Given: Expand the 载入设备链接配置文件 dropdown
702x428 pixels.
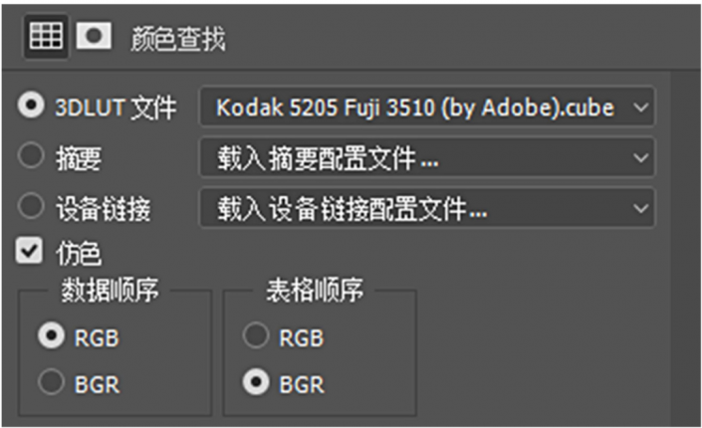Looking at the screenshot, I should tap(427, 208).
